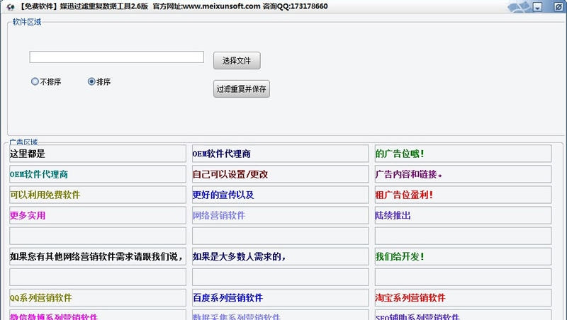
Task: Minimize the window using title bar button
Action: coord(538,7)
